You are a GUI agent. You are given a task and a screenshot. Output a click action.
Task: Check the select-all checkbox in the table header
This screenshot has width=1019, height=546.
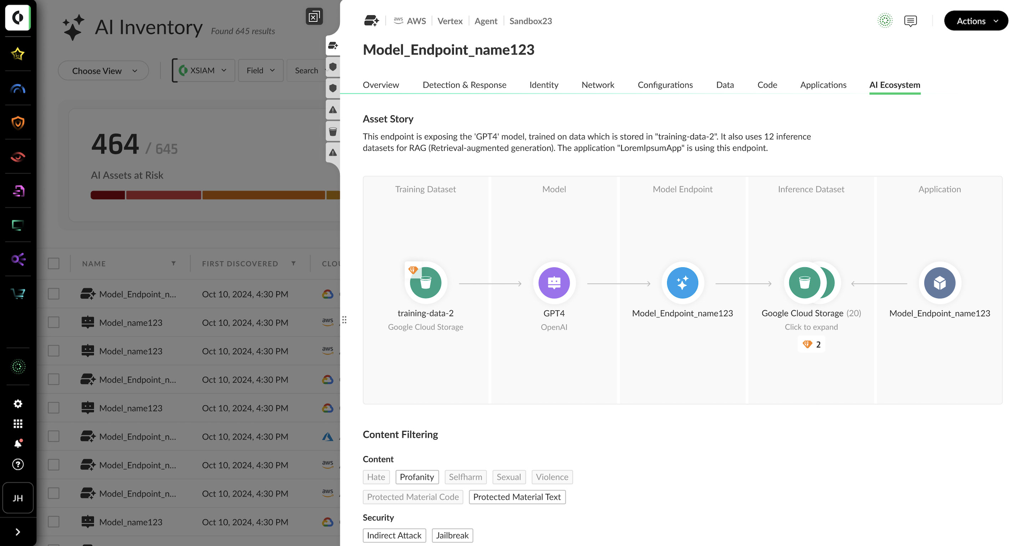(53, 263)
